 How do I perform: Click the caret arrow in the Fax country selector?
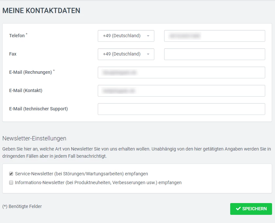point(148,54)
